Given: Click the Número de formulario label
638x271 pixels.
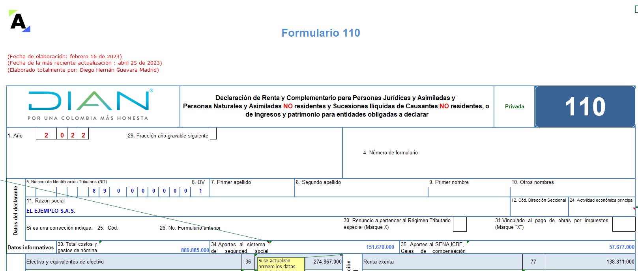Looking at the screenshot, I should [390, 152].
